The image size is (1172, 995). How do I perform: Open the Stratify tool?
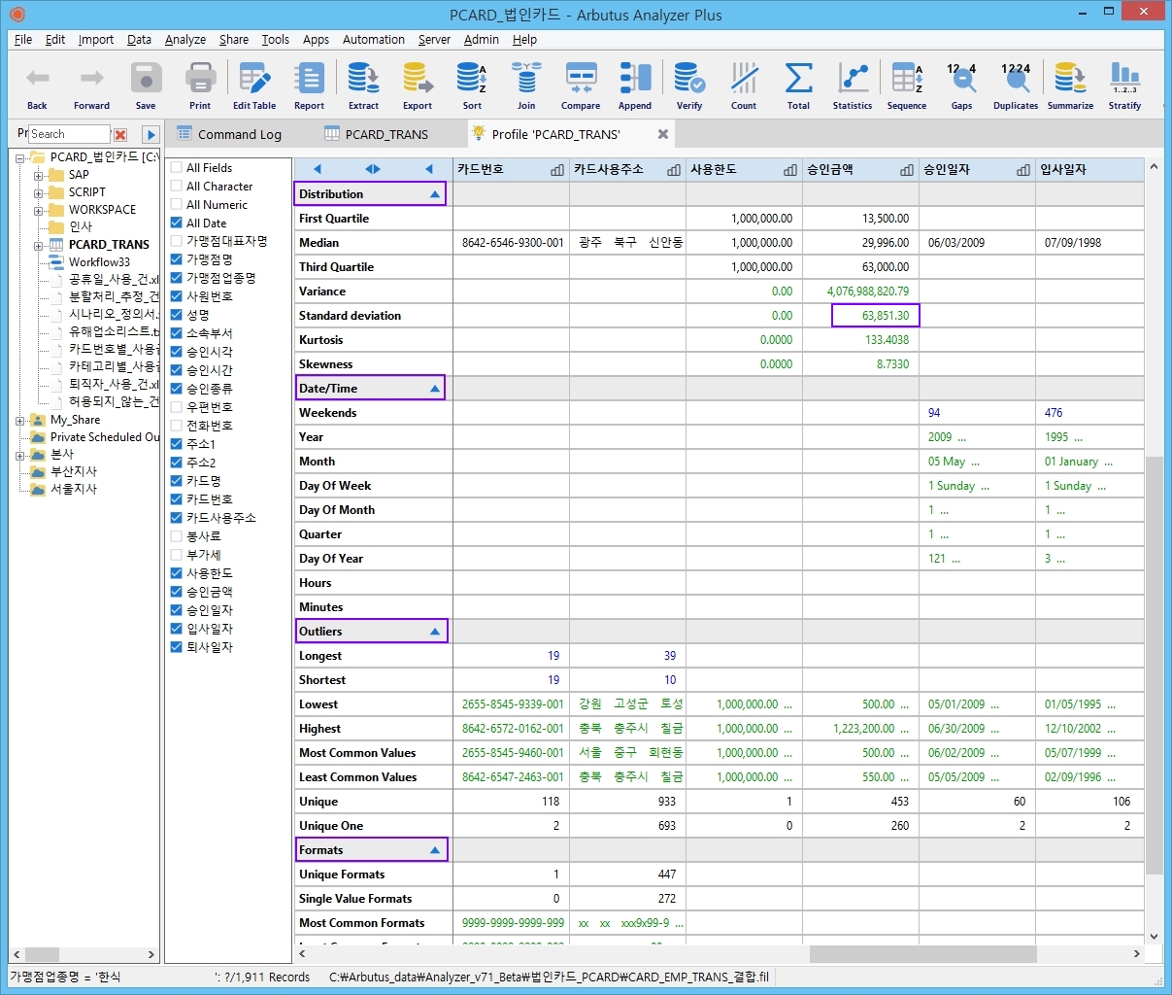coord(1125,84)
